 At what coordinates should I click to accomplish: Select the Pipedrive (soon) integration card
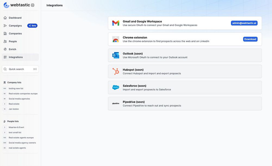coord(185,104)
